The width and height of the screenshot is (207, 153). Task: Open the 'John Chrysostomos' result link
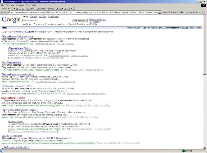click(11, 62)
